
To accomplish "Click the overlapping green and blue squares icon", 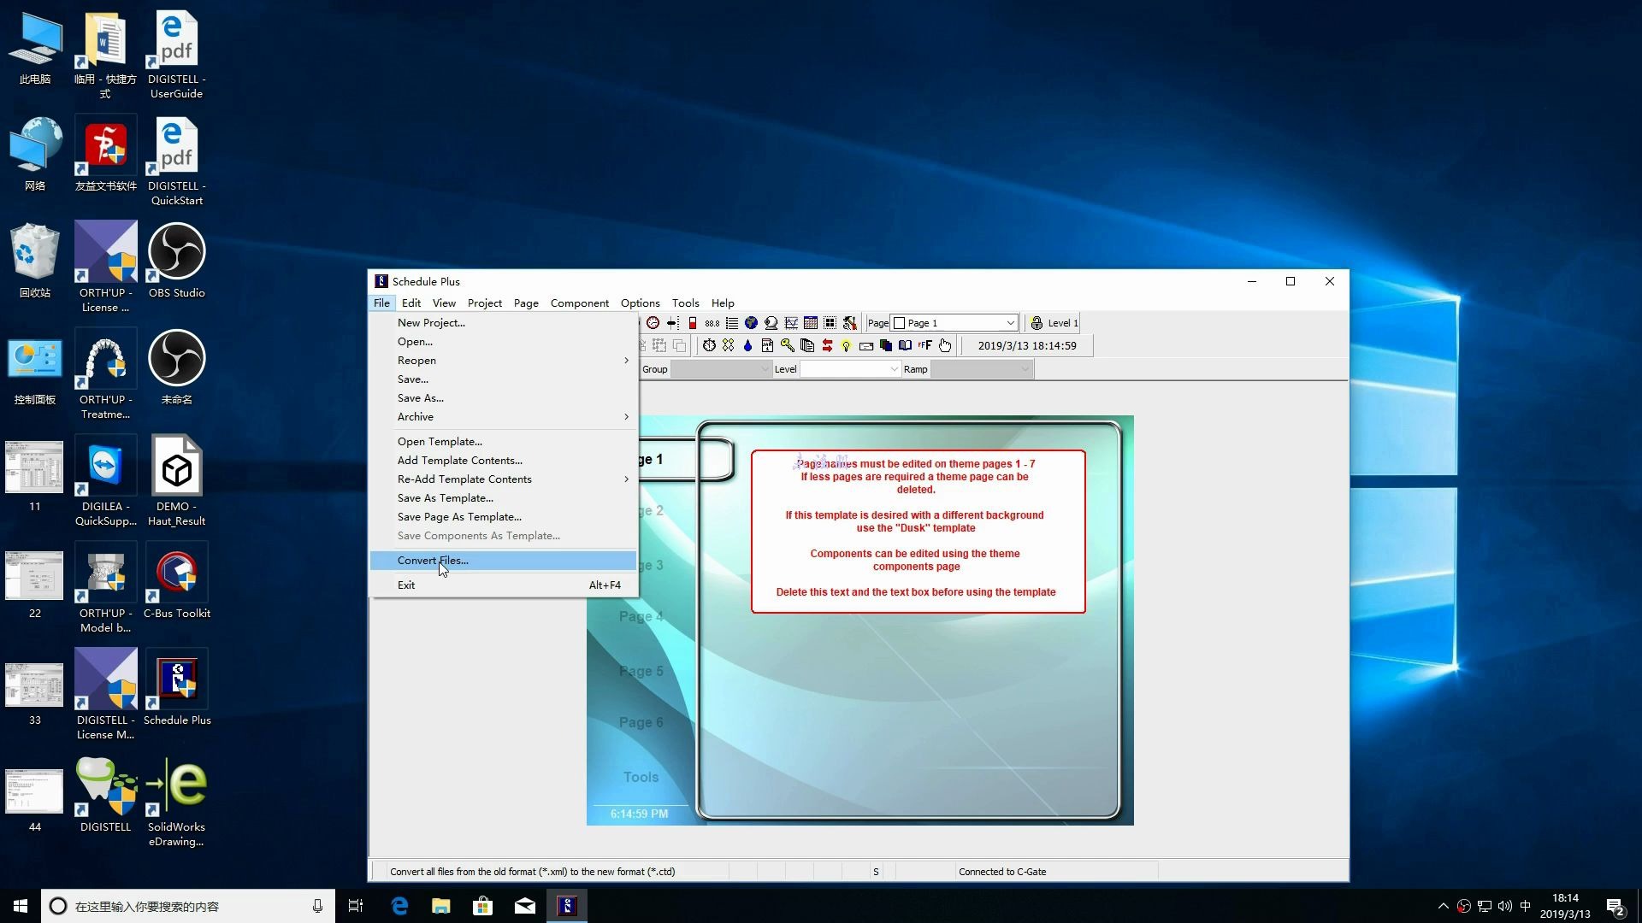I will (x=886, y=345).
